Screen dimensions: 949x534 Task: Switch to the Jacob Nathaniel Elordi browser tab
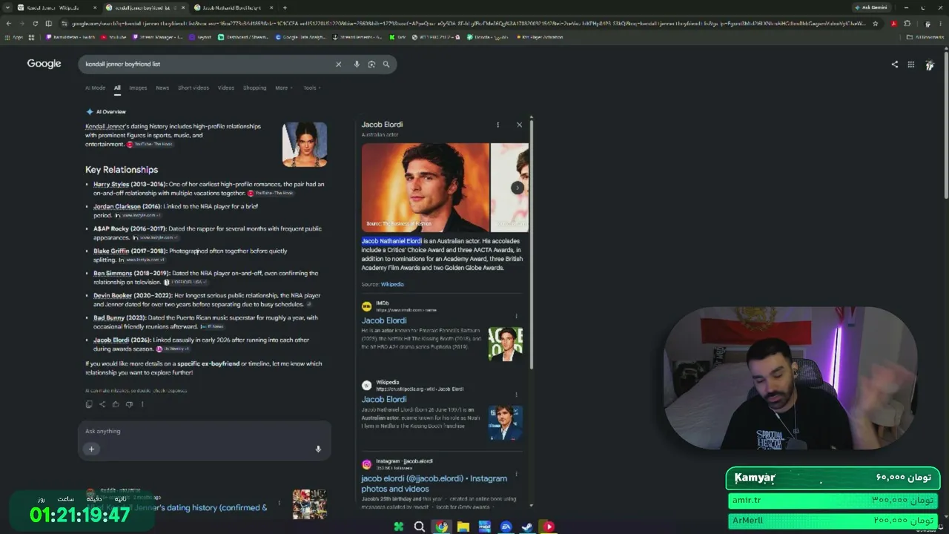click(233, 7)
